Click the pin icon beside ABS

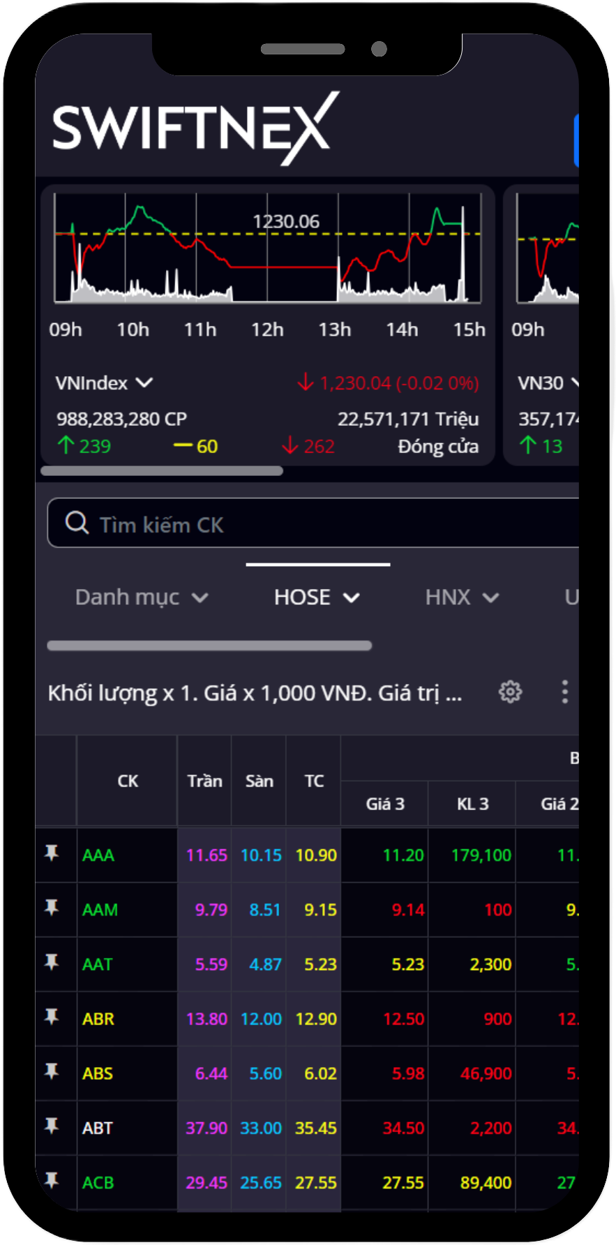[52, 1071]
